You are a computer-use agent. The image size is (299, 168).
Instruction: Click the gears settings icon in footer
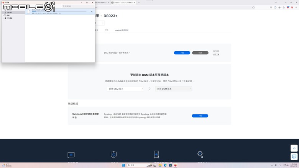pos(200,154)
